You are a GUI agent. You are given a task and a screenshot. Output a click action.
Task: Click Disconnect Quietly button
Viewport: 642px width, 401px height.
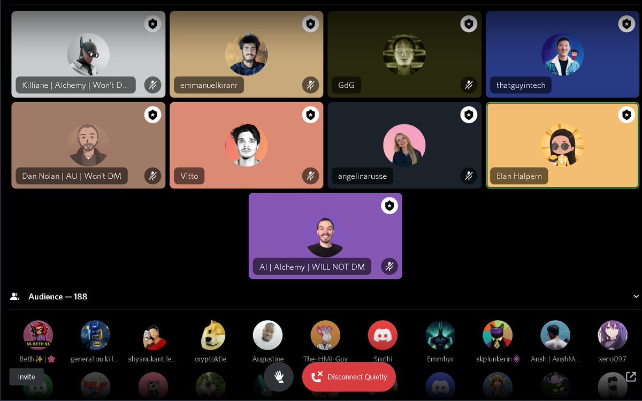(x=349, y=377)
